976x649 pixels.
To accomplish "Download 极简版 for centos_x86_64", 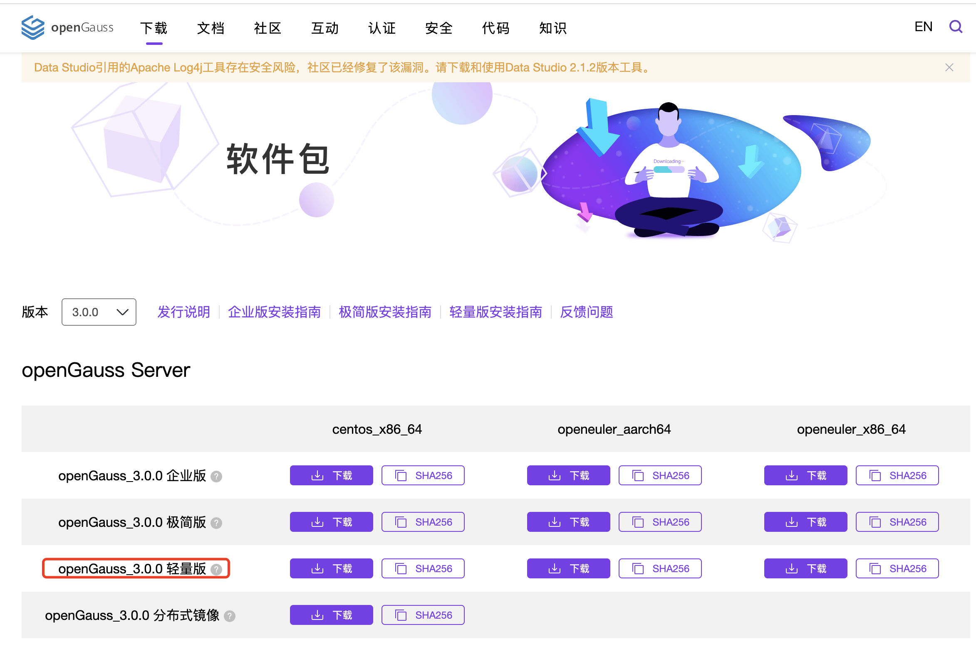I will [x=332, y=522].
